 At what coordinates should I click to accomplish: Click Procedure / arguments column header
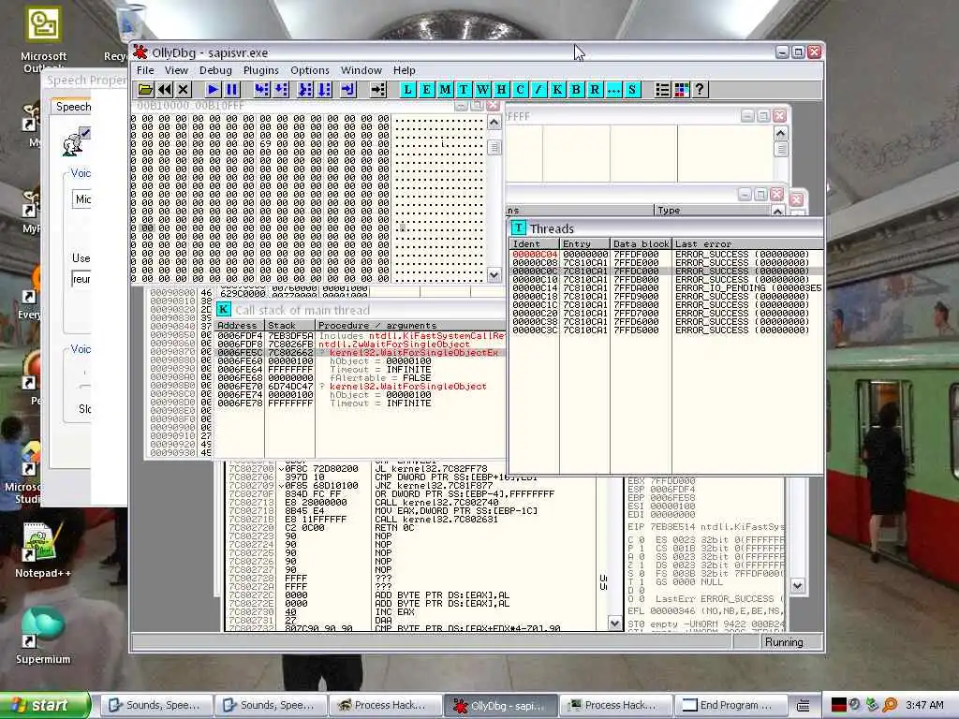coord(410,326)
